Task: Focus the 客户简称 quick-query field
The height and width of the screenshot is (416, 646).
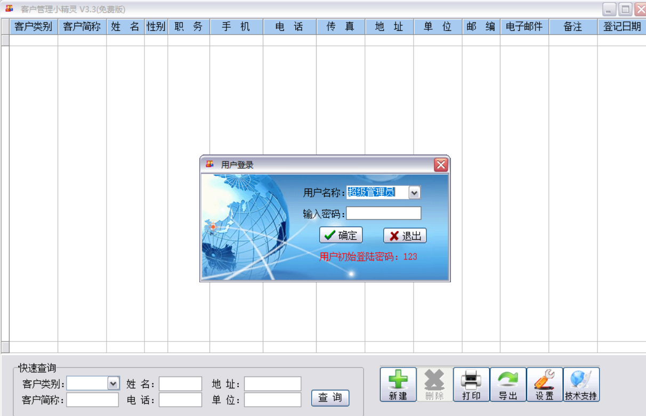Action: 93,400
